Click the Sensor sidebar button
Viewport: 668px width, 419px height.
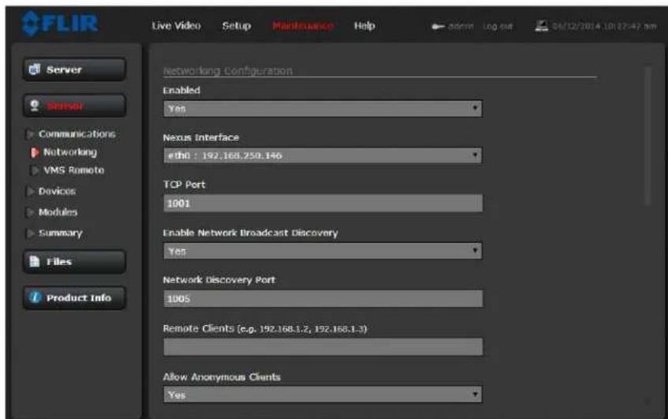(74, 106)
